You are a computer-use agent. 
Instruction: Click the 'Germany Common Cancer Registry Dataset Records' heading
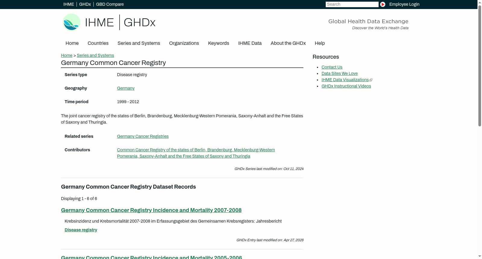click(x=128, y=187)
